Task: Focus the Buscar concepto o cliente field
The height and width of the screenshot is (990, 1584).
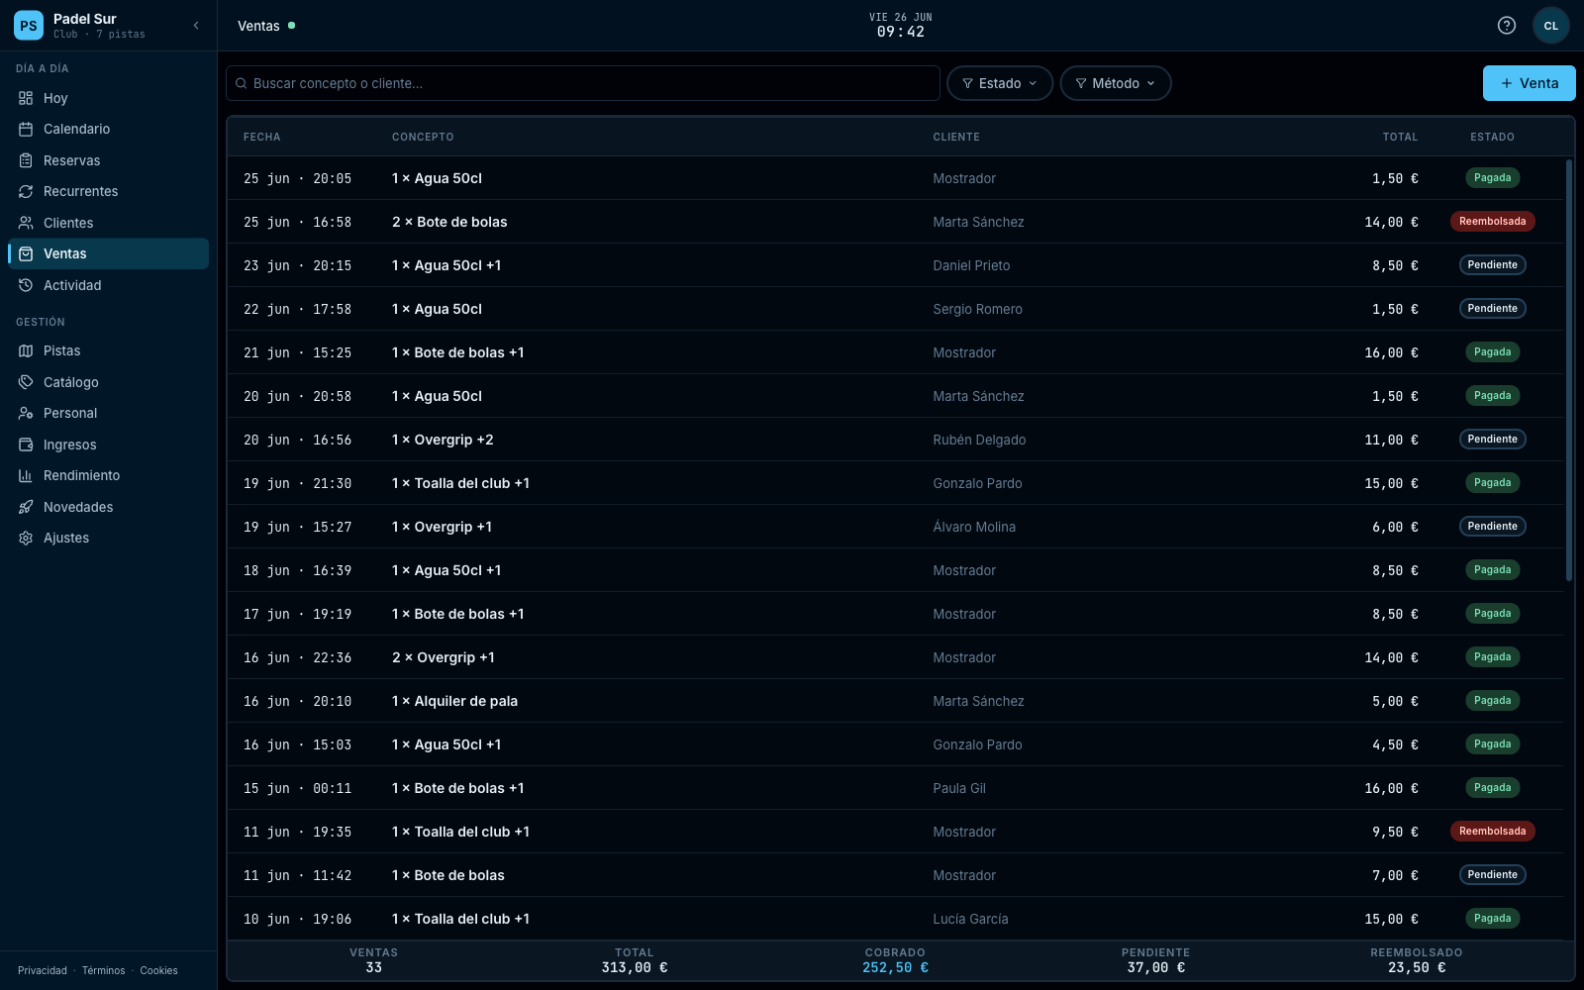Action: [583, 83]
